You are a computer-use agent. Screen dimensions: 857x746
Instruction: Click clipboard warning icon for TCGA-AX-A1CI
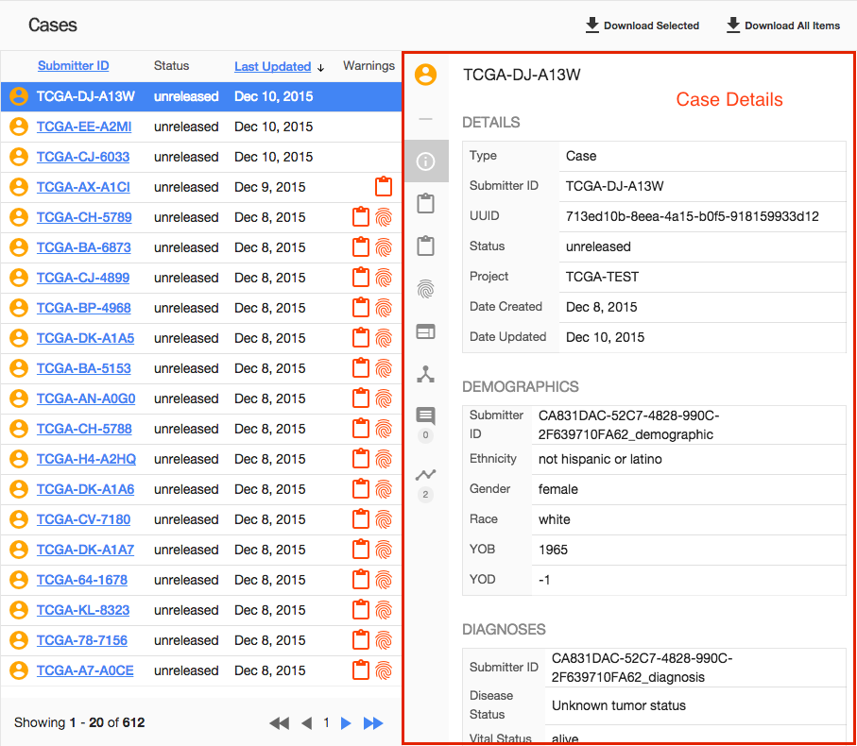click(x=383, y=187)
